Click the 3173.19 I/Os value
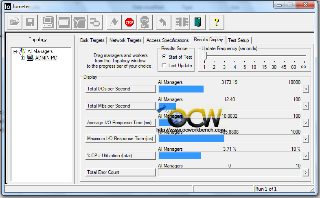The height and width of the screenshot is (198, 320). click(229, 82)
